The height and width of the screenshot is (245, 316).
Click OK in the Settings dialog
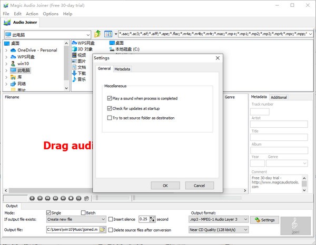pyautogui.click(x=165, y=186)
